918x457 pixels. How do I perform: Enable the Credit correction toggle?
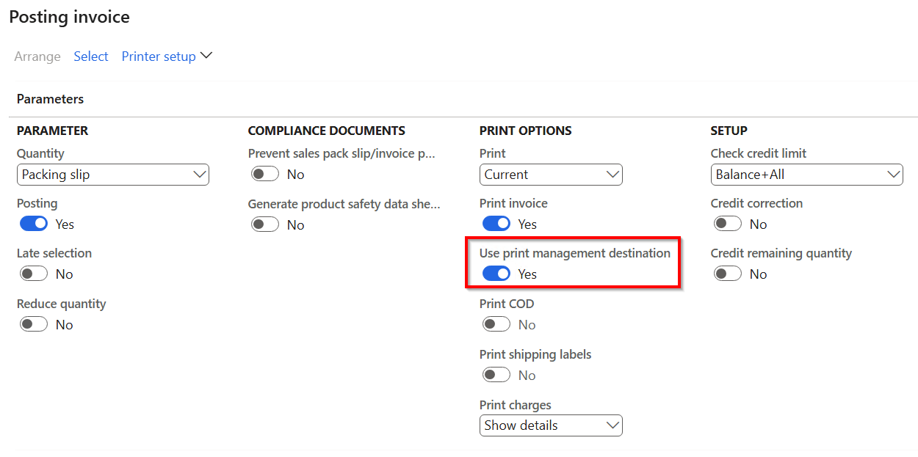coord(728,224)
